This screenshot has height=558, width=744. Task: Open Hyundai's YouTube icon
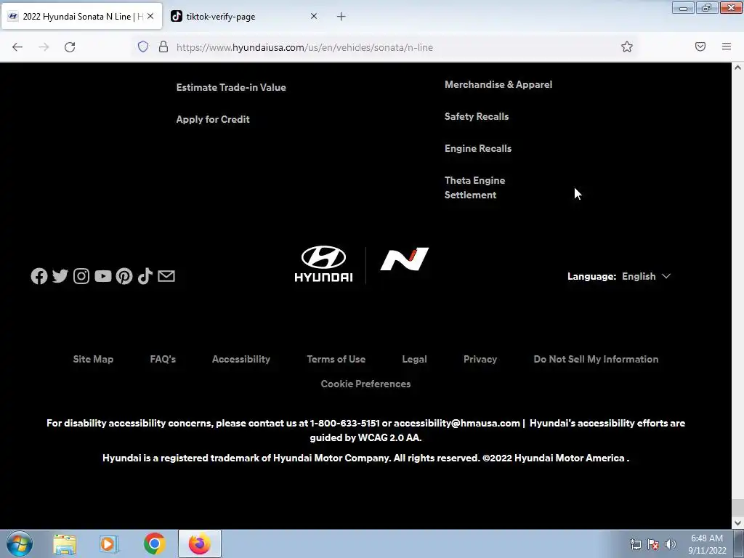click(x=103, y=276)
